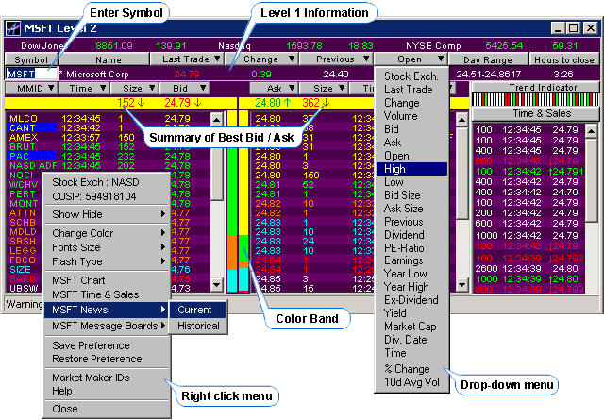Screen dimensions: 604x420
Task: Click the scroll up arrow in bid panel
Action: tap(217, 119)
